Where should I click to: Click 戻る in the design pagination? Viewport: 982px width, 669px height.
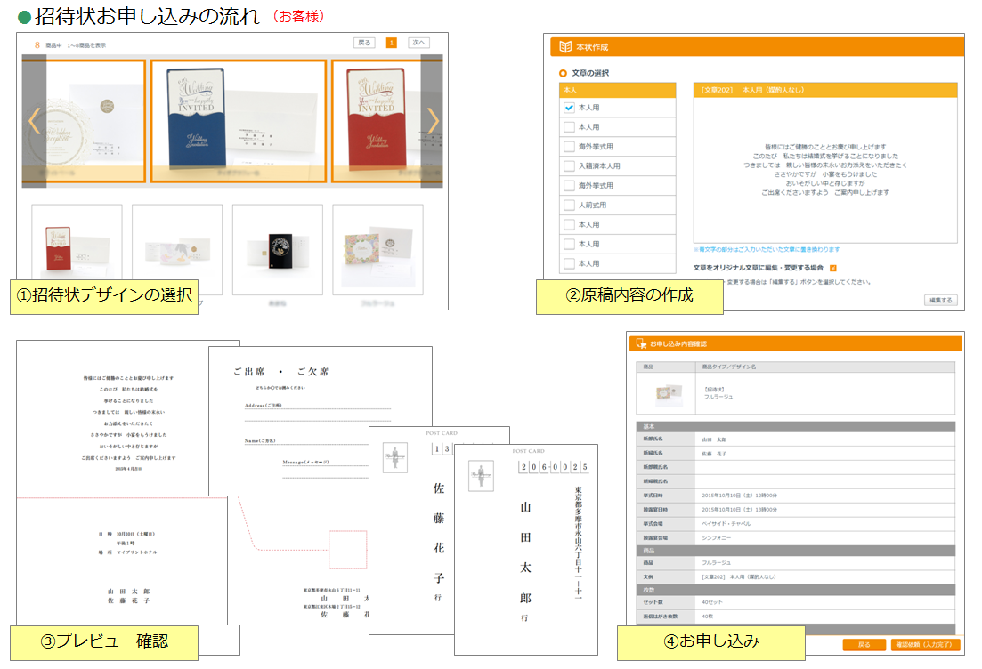(364, 43)
